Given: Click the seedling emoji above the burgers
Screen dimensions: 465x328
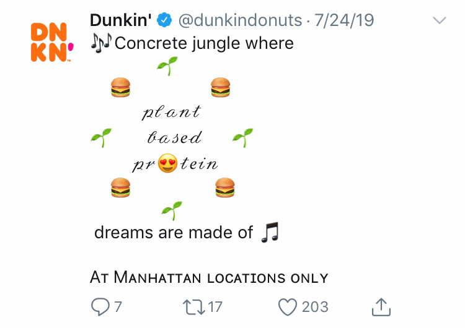Looking at the screenshot, I should click(167, 66).
